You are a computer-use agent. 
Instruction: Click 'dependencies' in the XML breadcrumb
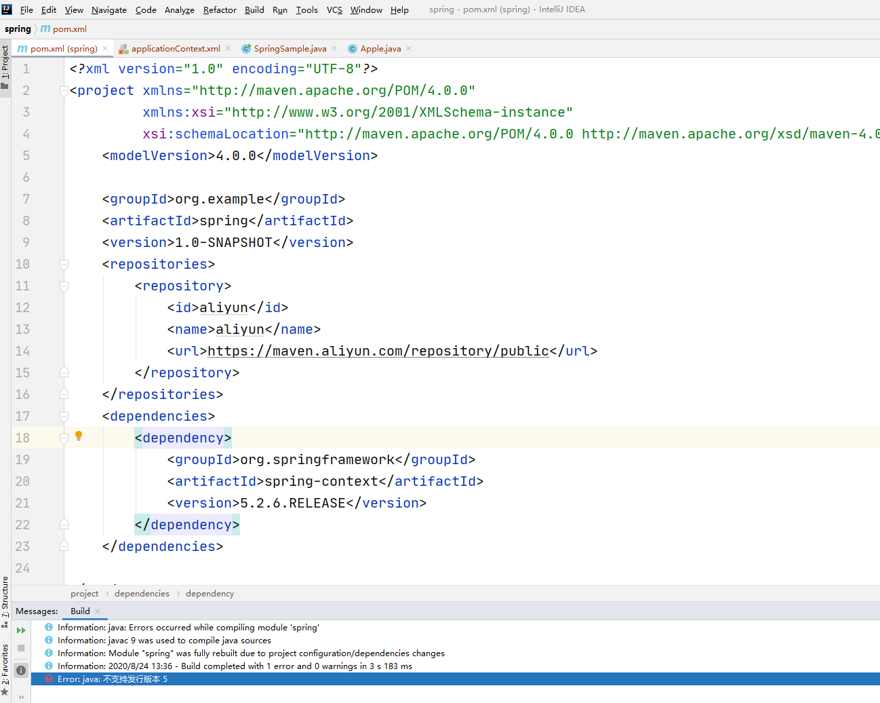(142, 594)
